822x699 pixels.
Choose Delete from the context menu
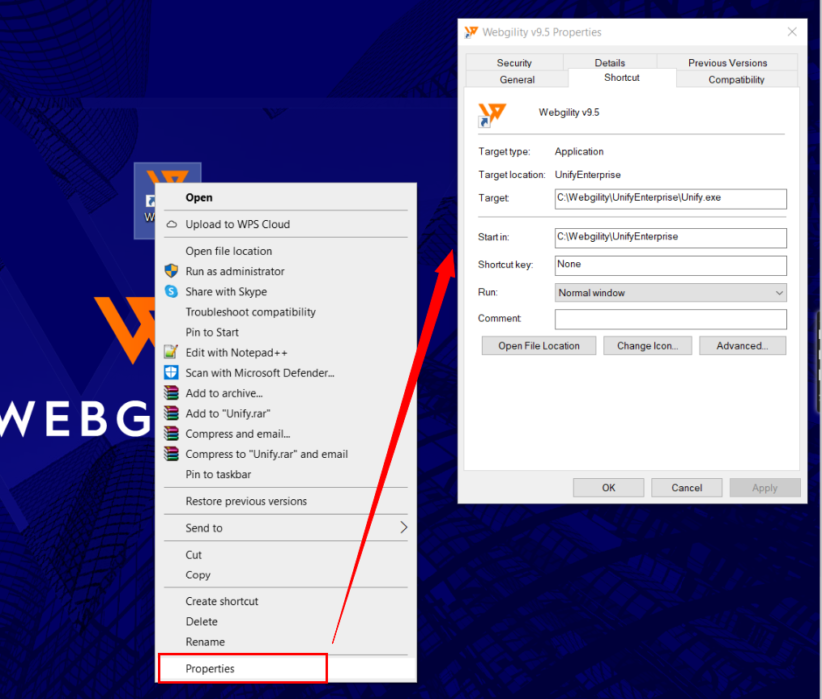pyautogui.click(x=286, y=621)
